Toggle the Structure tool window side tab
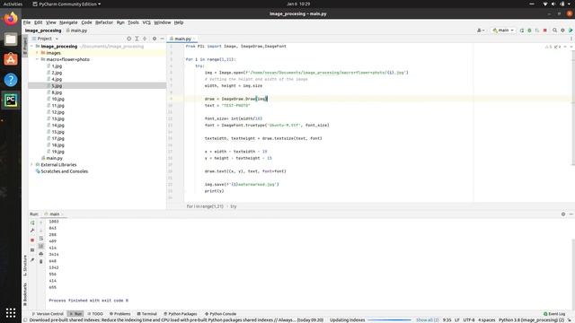This screenshot has width=575, height=323. click(25, 266)
